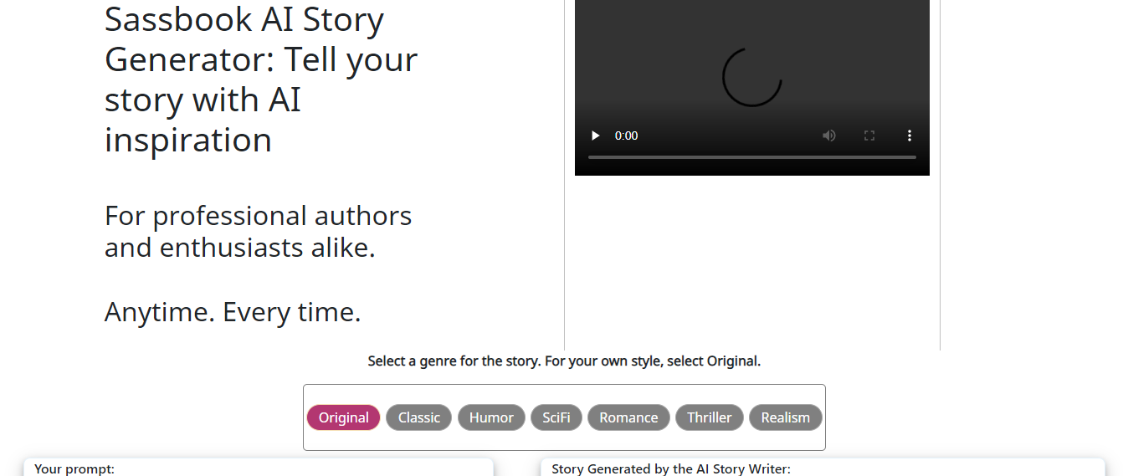The image size is (1123, 476).
Task: Choose the Realism genre
Action: pyautogui.click(x=786, y=417)
